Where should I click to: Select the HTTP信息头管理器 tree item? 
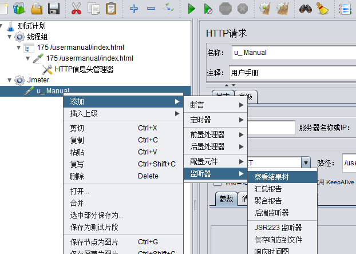(84, 69)
